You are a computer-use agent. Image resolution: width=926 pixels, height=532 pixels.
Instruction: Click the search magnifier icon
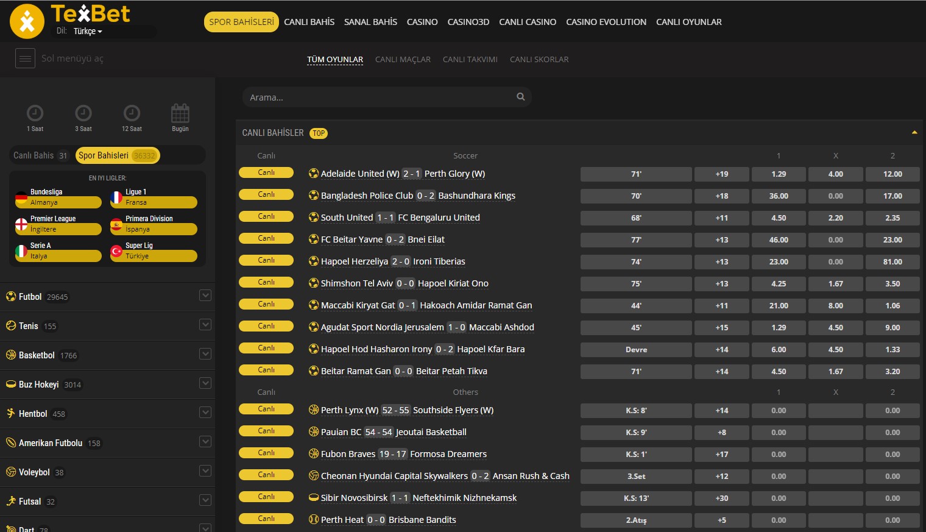[x=521, y=96]
